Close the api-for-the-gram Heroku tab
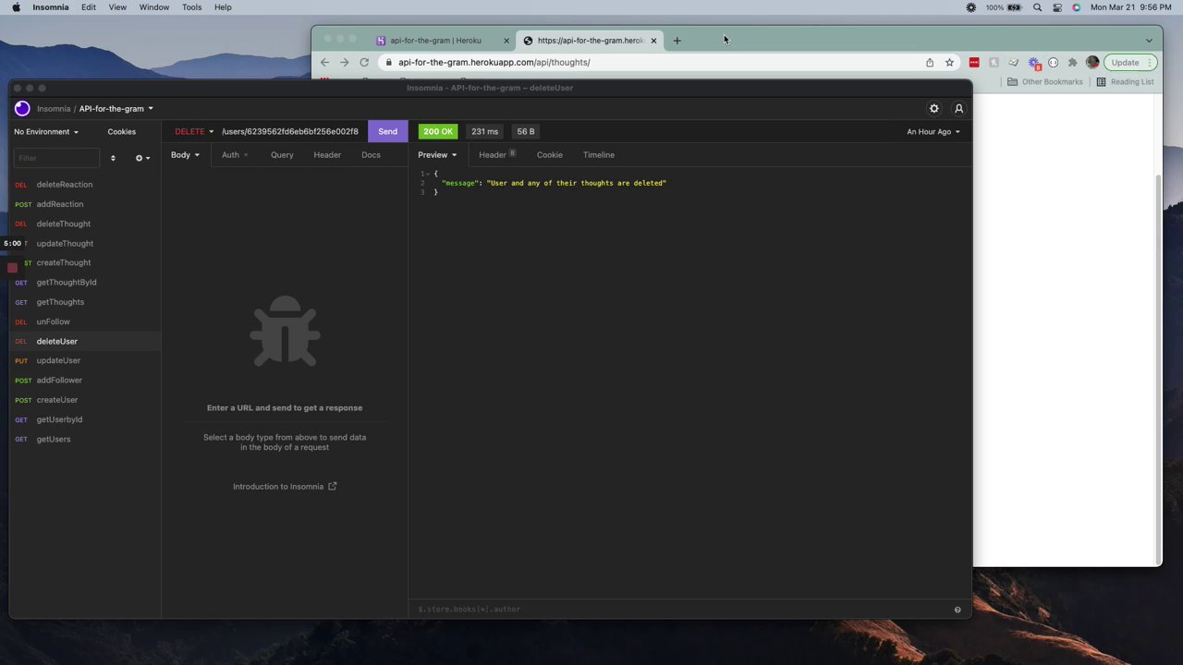The width and height of the screenshot is (1183, 665). [506, 41]
